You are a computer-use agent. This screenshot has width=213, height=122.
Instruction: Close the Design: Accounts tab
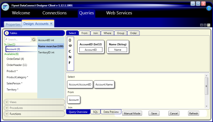(51, 24)
